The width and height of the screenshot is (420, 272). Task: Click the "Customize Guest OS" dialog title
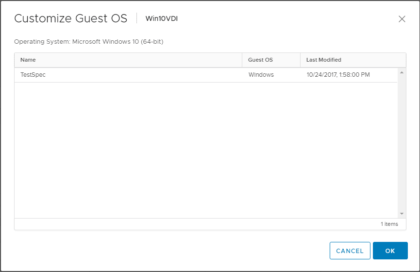click(x=70, y=18)
